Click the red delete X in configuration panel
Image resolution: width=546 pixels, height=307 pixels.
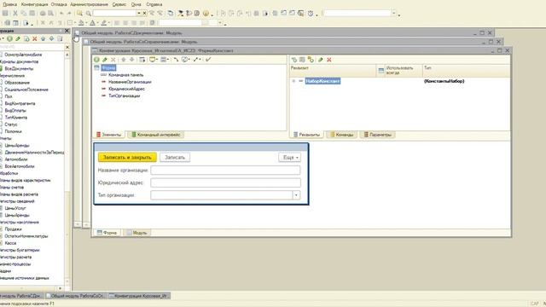tap(34, 38)
